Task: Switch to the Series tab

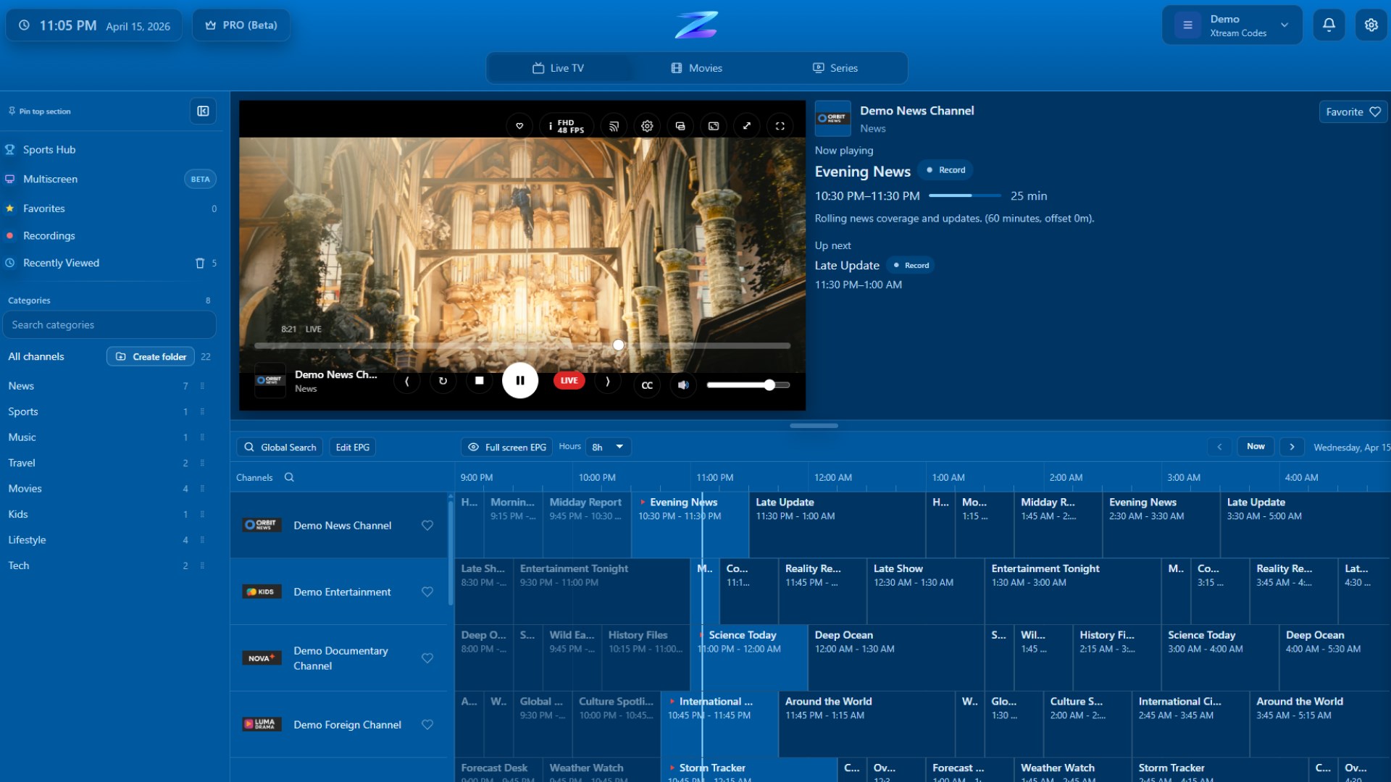Action: click(x=835, y=68)
